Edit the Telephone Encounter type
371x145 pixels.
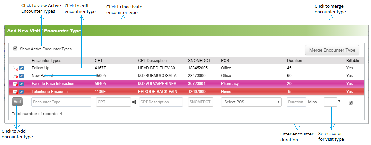coord(21,92)
